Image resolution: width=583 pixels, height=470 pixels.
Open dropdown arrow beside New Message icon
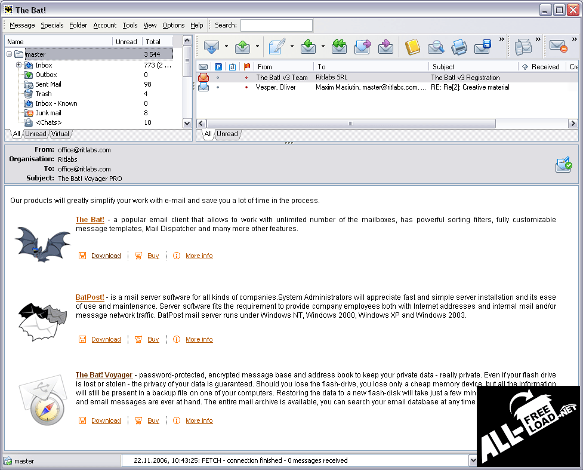pos(292,47)
